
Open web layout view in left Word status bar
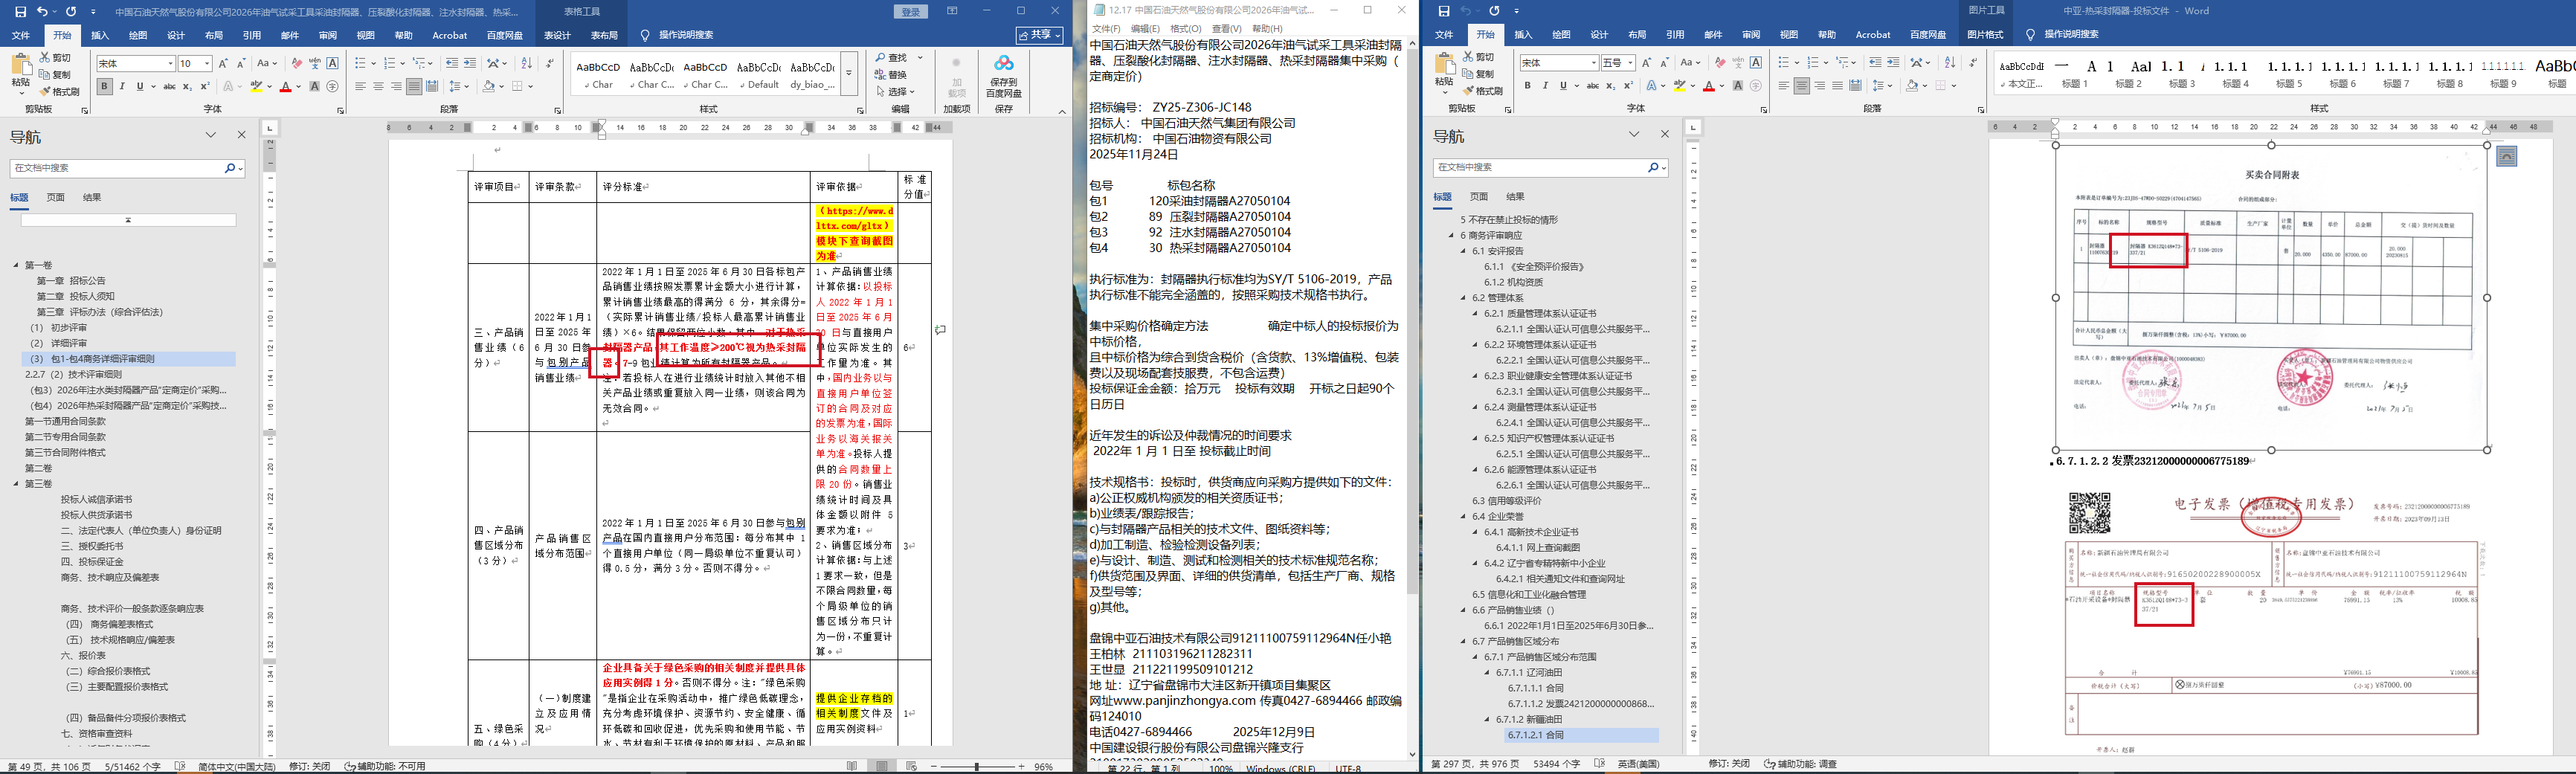click(x=911, y=766)
